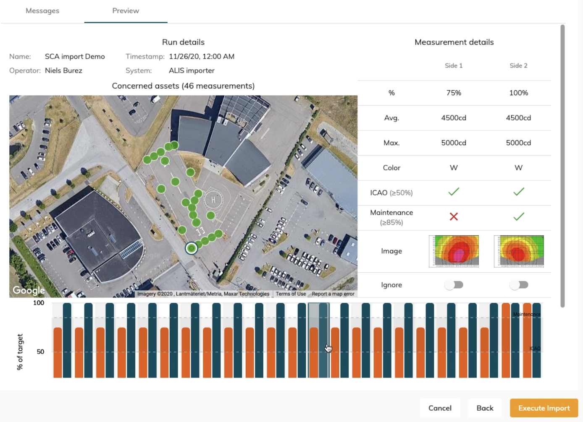Click the Report a map error link
Viewport: 583px width, 422px height.
click(x=333, y=294)
